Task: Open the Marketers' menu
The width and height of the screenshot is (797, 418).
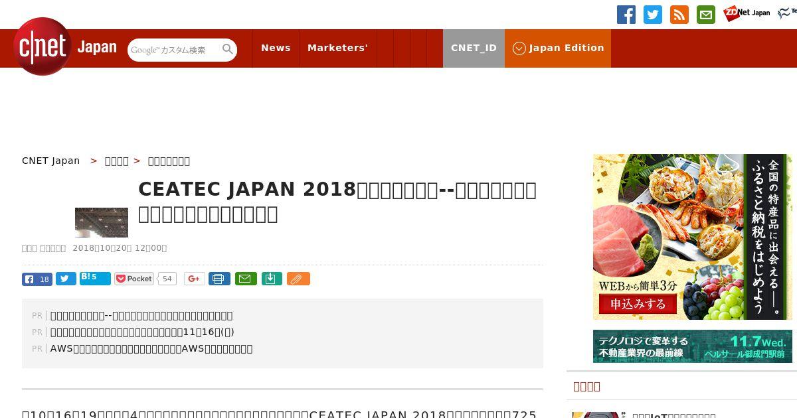Action: tap(337, 48)
